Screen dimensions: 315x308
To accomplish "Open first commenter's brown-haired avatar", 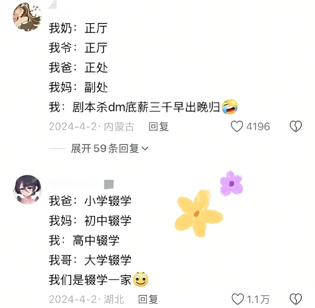I will click(27, 17).
